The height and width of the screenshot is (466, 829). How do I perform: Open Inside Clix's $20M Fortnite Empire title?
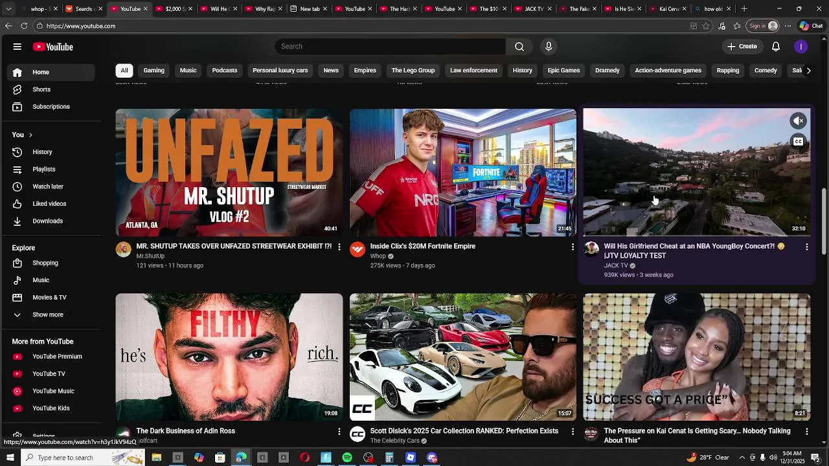(423, 247)
